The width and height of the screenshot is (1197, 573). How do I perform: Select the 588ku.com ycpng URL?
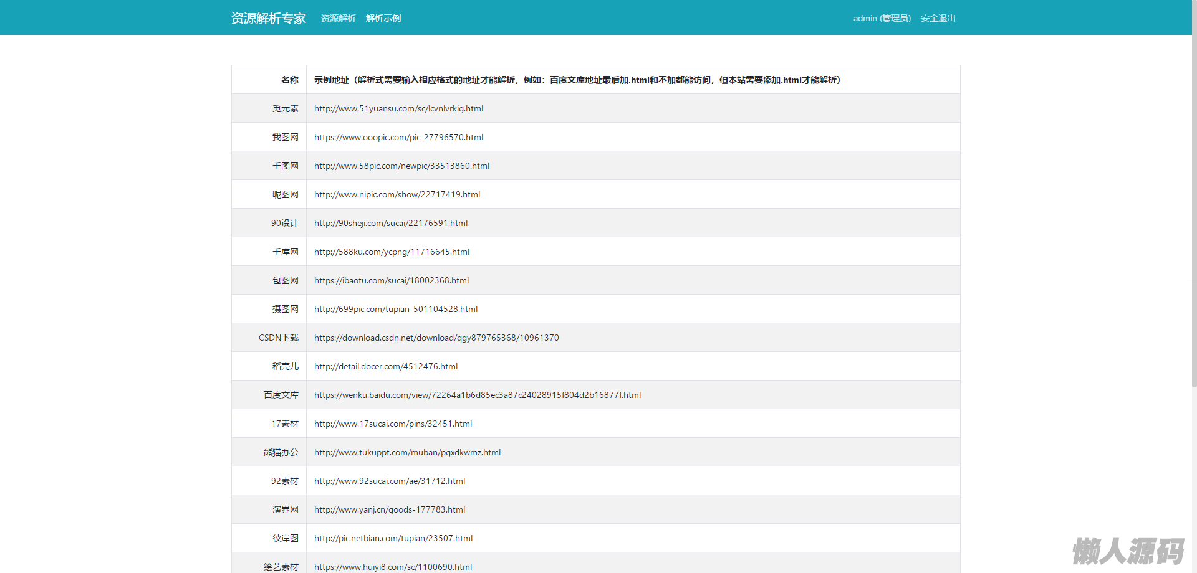pos(392,252)
